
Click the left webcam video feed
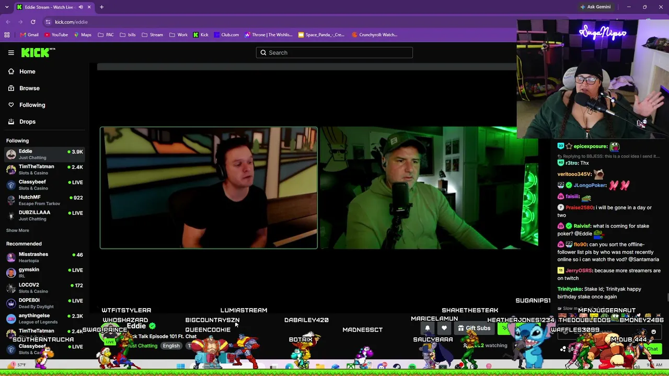(x=209, y=188)
